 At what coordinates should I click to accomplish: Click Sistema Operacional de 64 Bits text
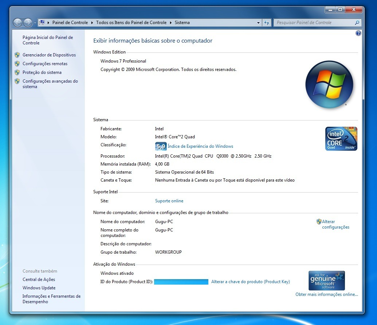point(184,172)
